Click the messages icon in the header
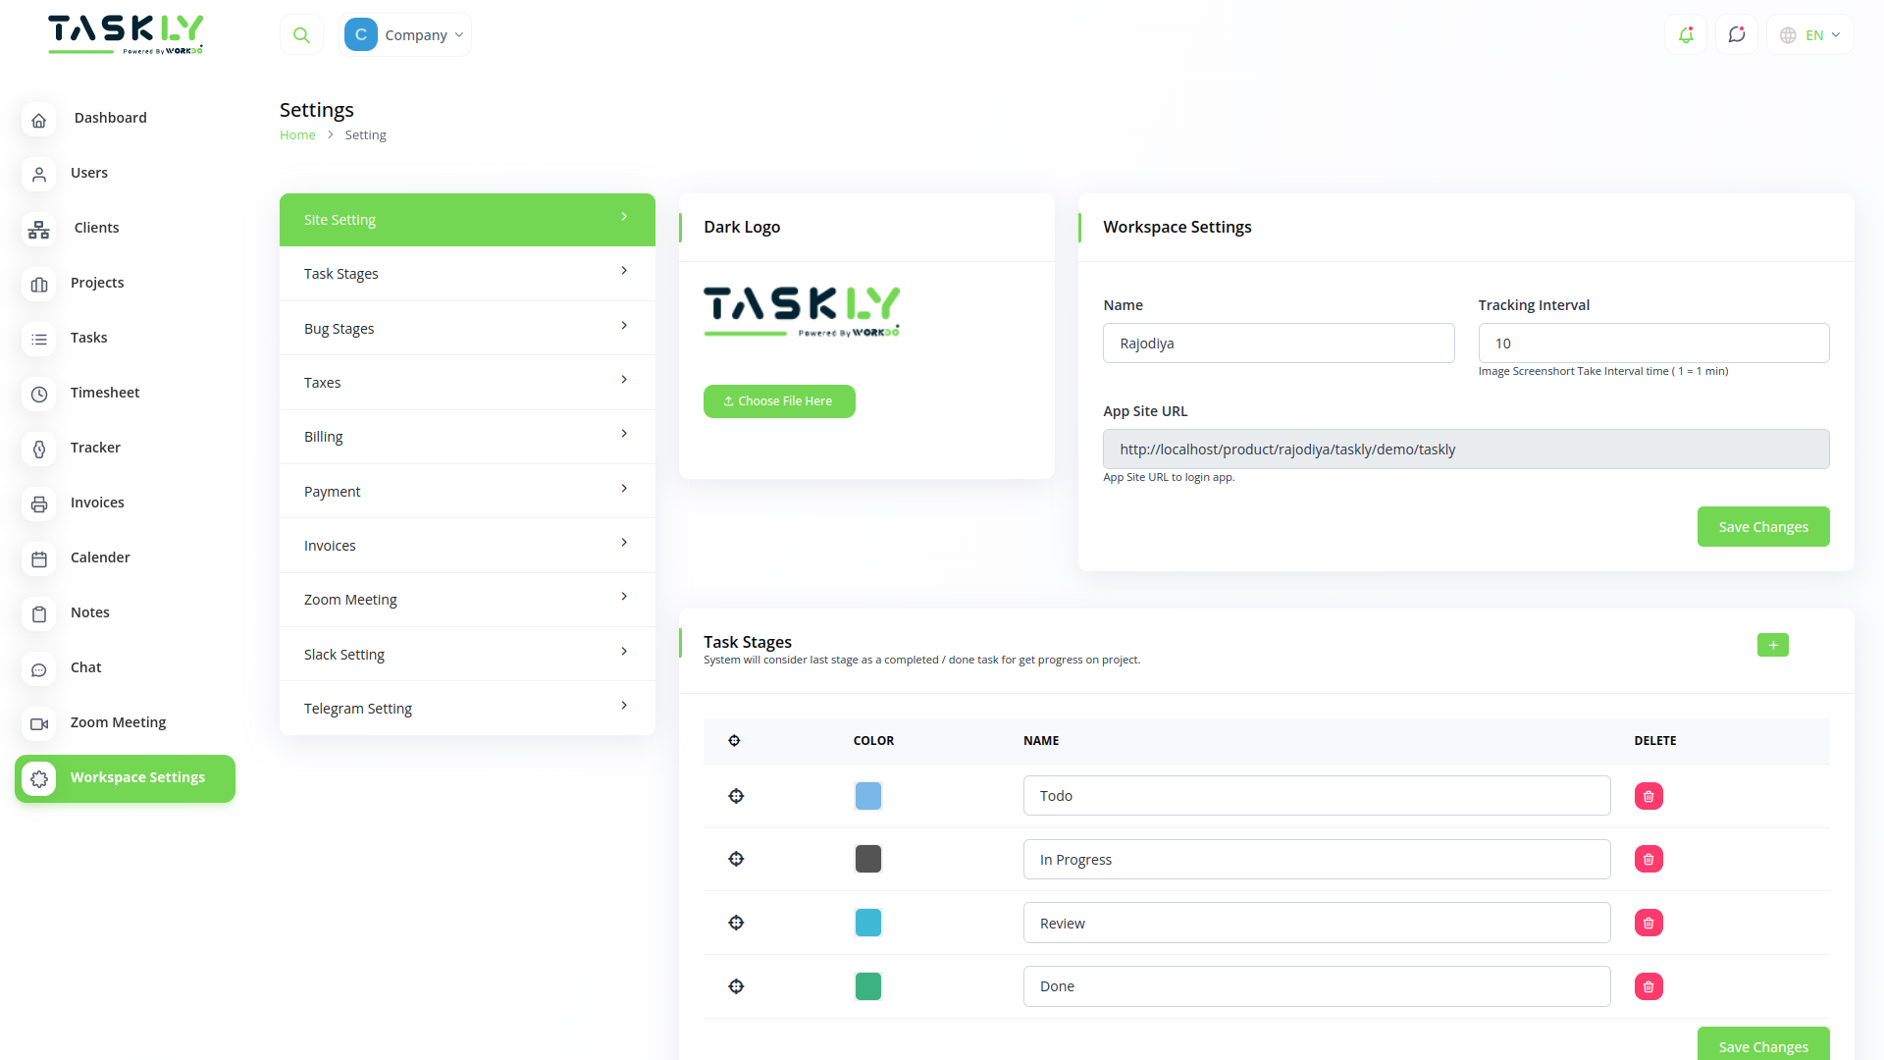The image size is (1884, 1060). point(1737,34)
